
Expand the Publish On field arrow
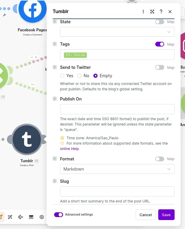[x=55, y=99]
